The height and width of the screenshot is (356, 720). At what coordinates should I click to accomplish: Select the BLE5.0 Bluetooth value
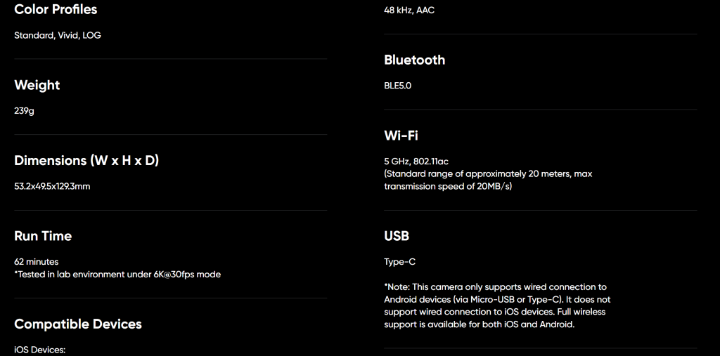(398, 86)
